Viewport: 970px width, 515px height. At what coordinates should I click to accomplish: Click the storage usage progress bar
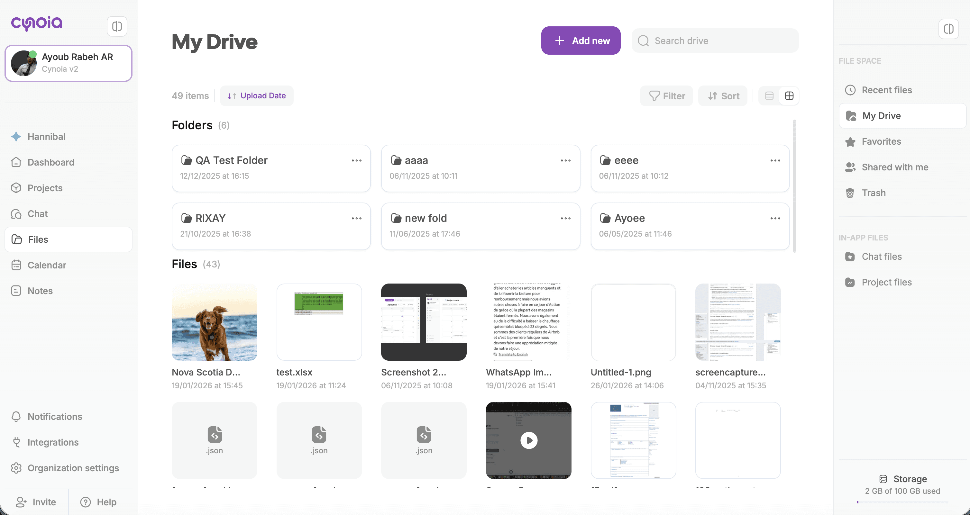click(902, 502)
